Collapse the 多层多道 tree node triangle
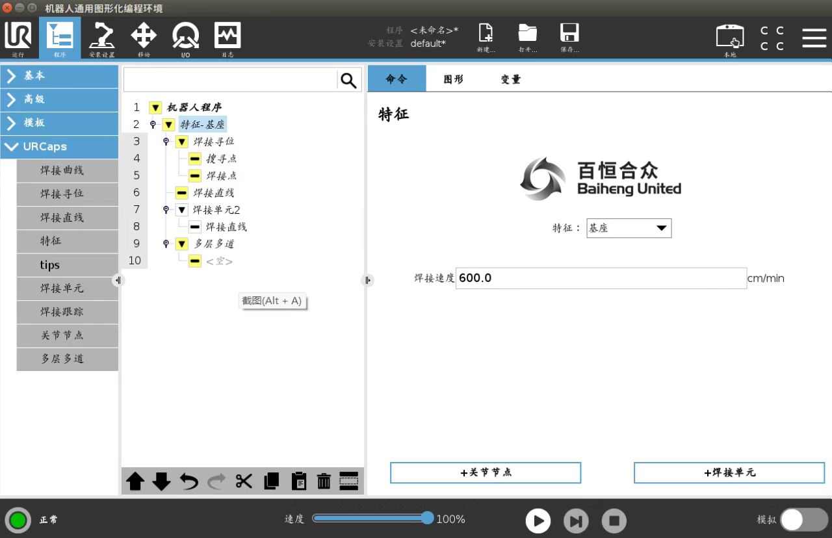 click(181, 244)
